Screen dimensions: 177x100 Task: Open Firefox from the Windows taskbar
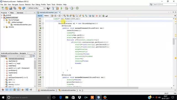coord(105,97)
